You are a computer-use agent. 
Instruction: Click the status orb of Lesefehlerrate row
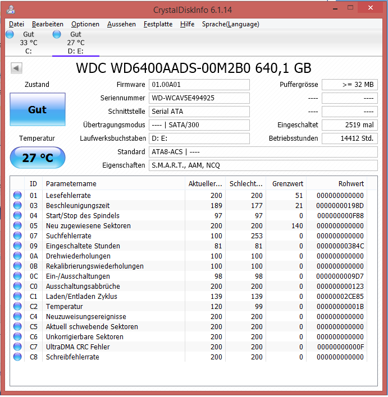pos(17,195)
